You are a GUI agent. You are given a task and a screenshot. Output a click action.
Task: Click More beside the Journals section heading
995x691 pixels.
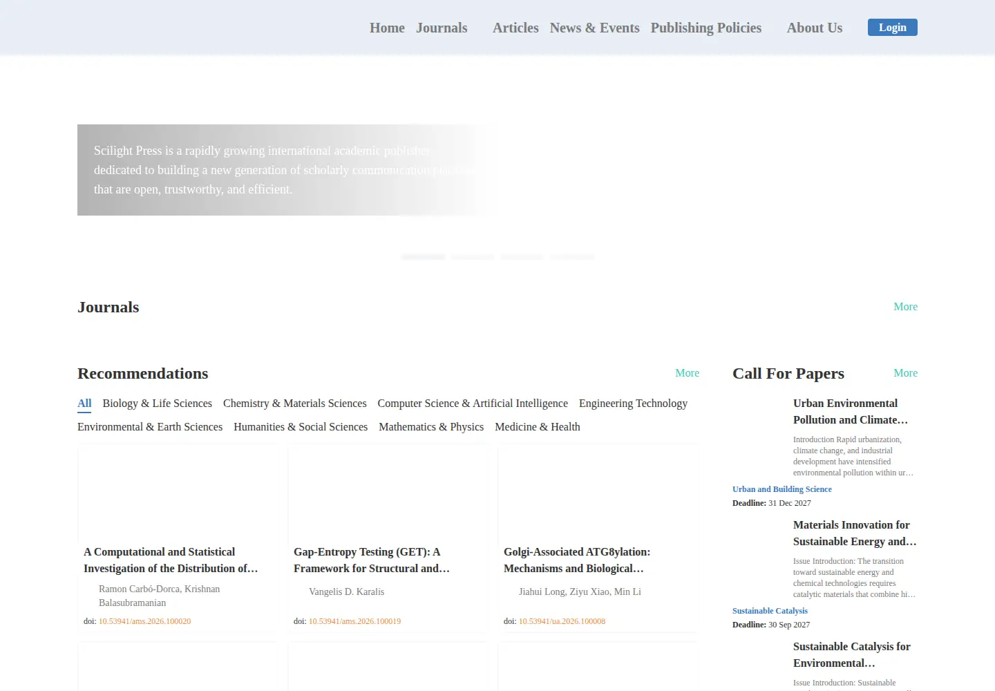click(905, 307)
